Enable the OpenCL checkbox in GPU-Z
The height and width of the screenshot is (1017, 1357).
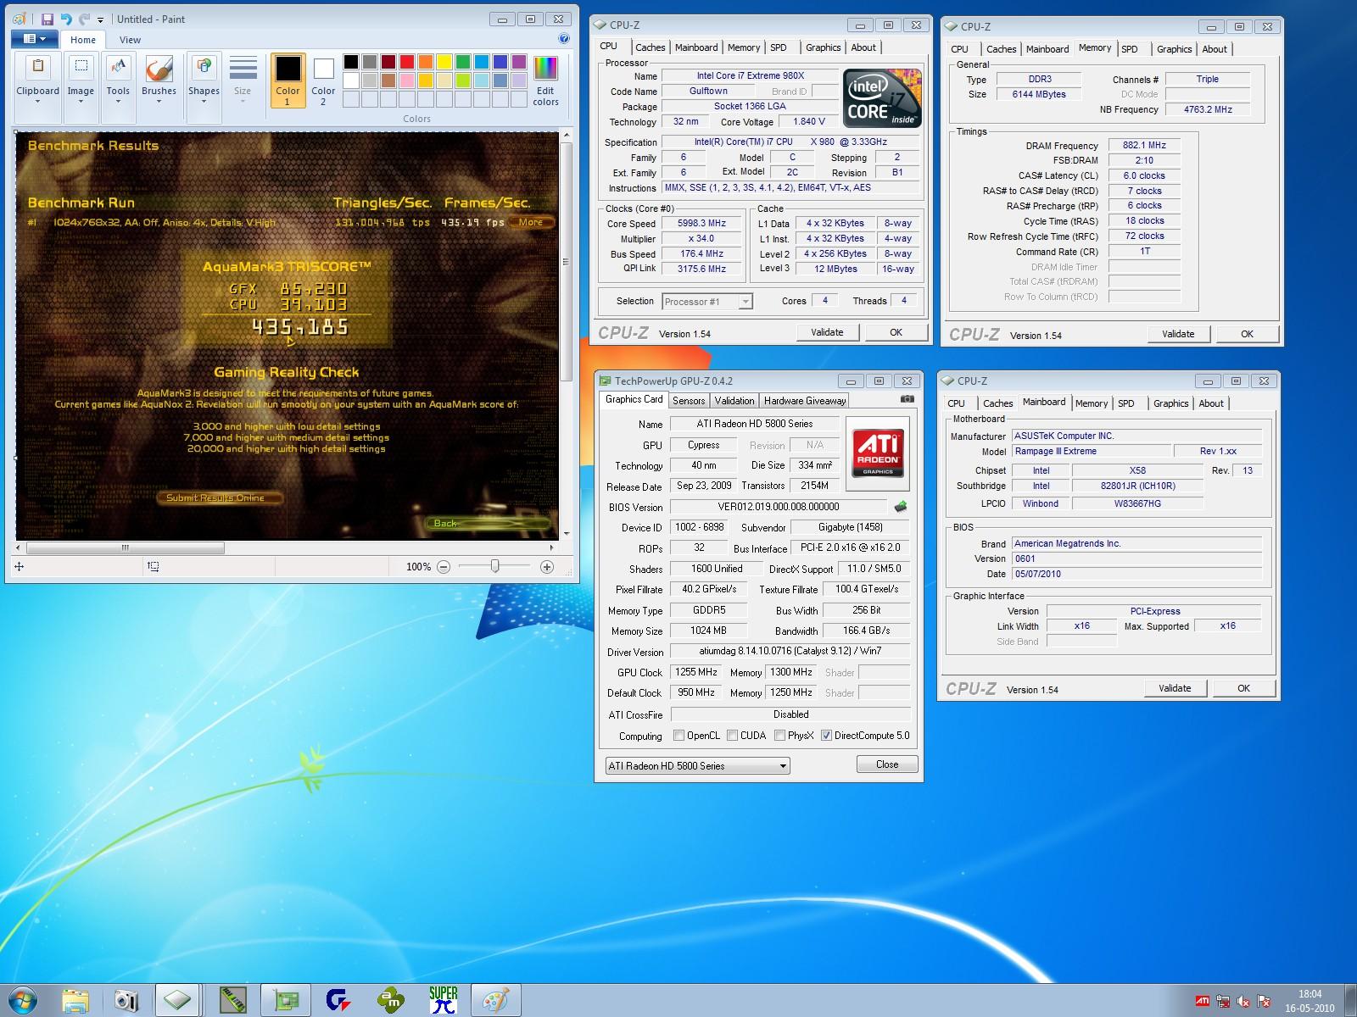coord(678,736)
